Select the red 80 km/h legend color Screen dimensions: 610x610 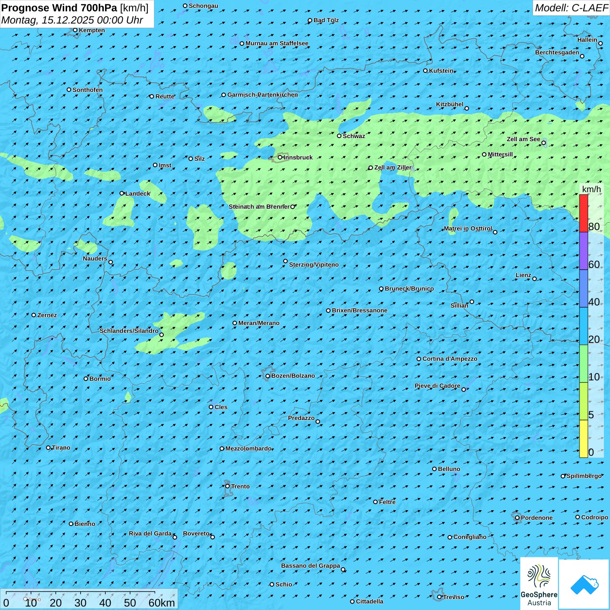(x=583, y=213)
